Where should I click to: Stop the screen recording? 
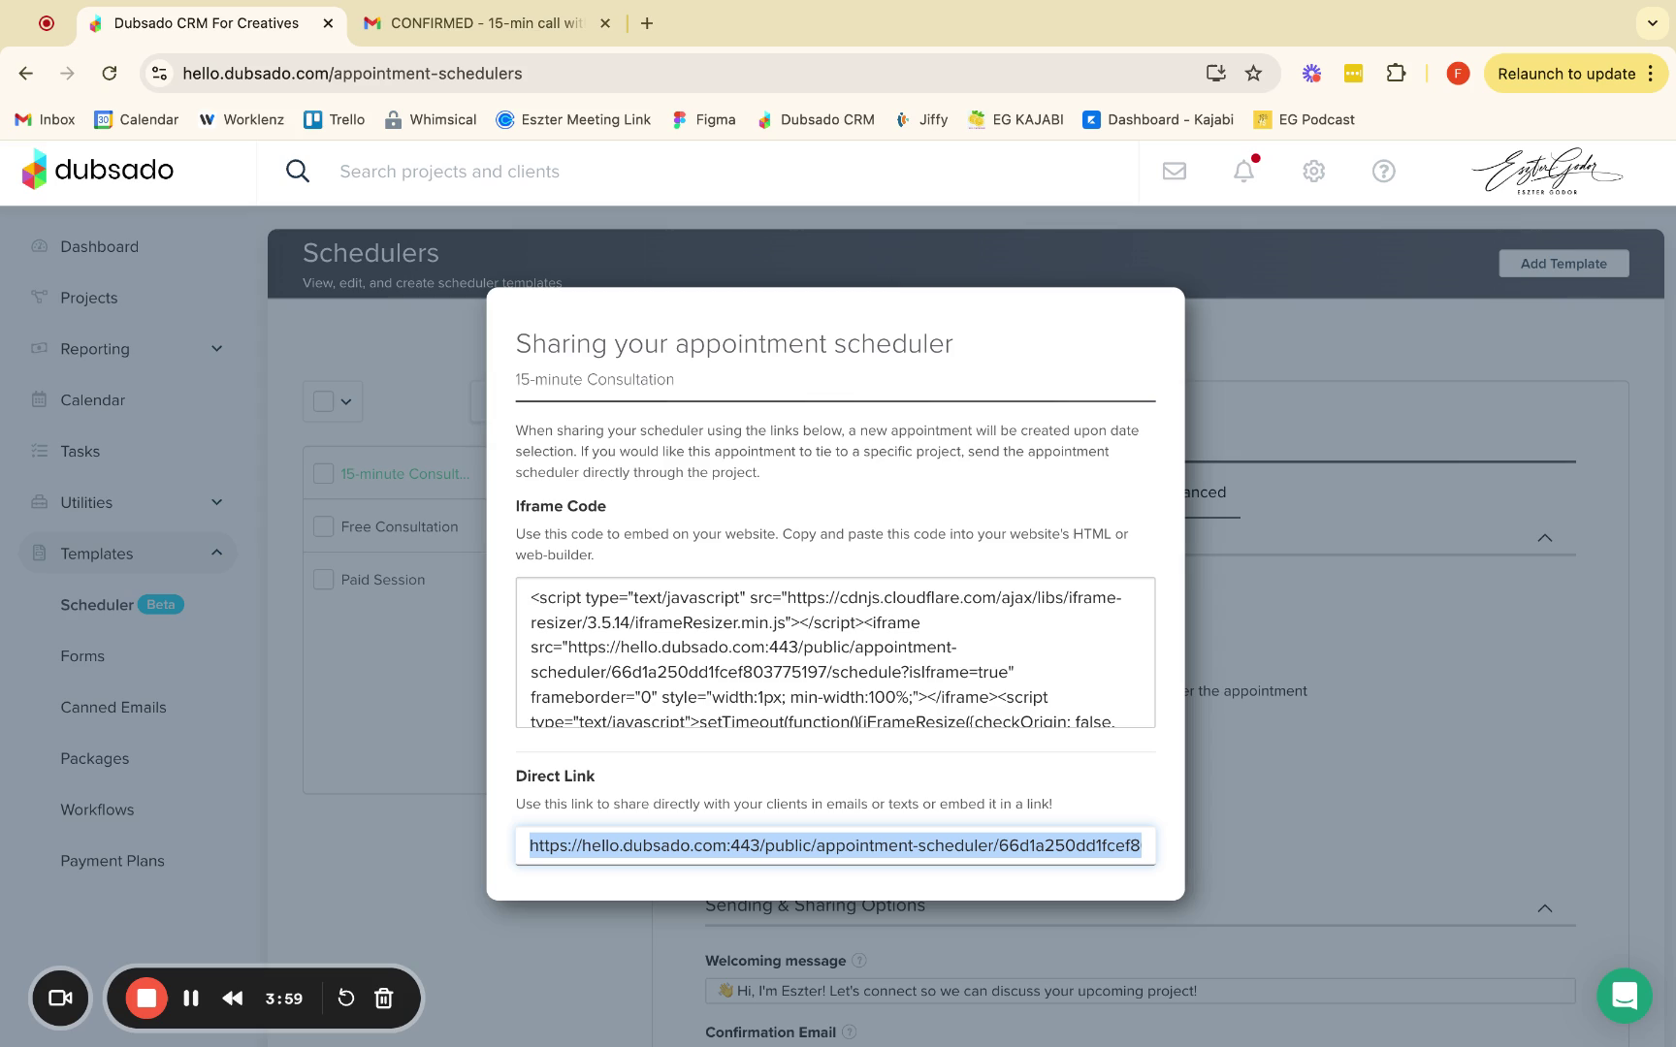tap(146, 998)
